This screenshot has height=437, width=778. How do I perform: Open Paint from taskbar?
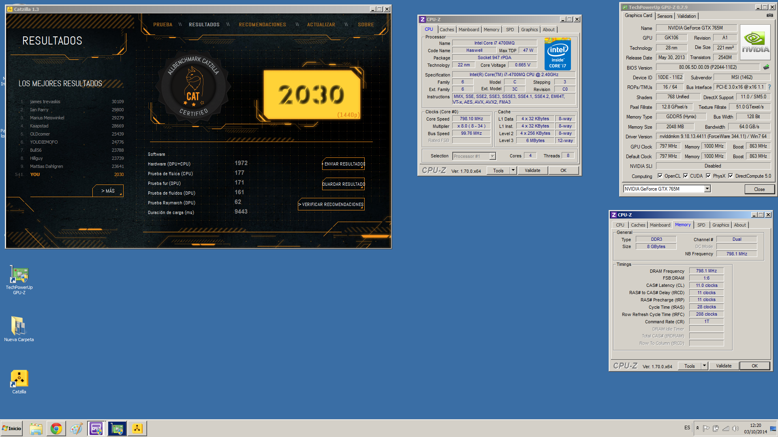(76, 429)
